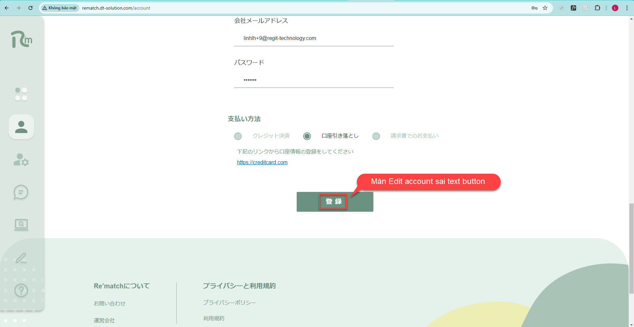634x327 pixels.
Task: Open the お問い合わせ footer link
Action: (109, 304)
